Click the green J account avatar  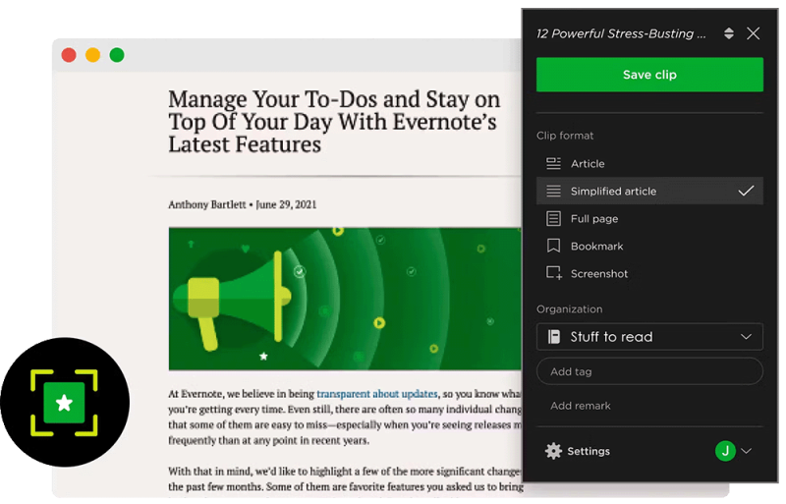[725, 451]
